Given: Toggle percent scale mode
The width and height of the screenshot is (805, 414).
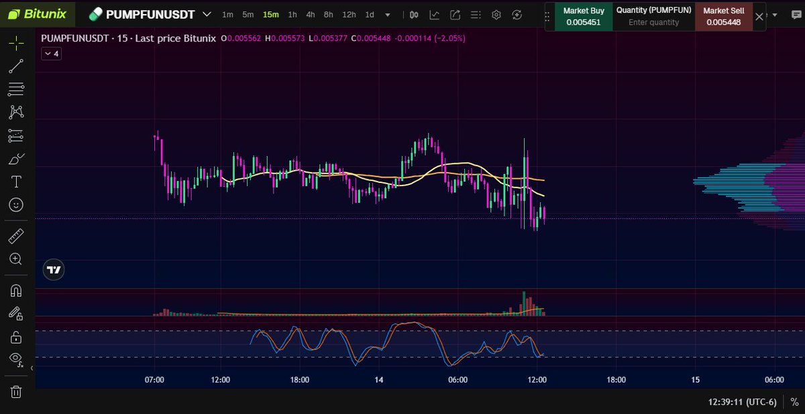Looking at the screenshot, I should pos(794,402).
